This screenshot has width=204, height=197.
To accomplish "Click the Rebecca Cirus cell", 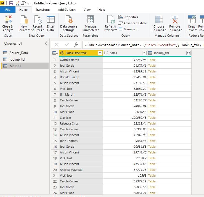I will (x=81, y=123).
